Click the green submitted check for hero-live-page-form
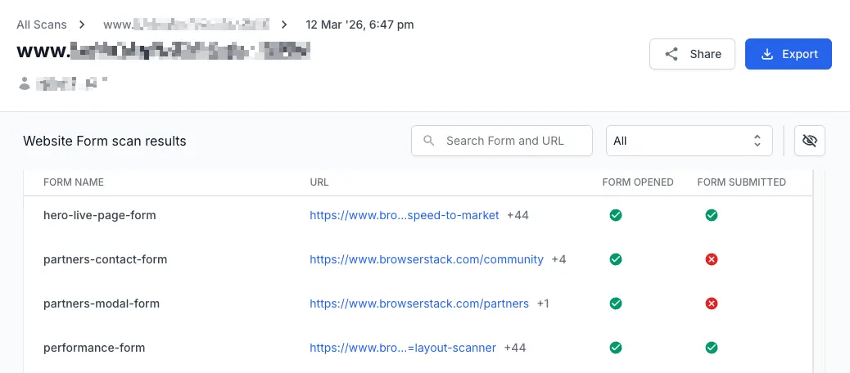850x373 pixels. click(x=712, y=215)
